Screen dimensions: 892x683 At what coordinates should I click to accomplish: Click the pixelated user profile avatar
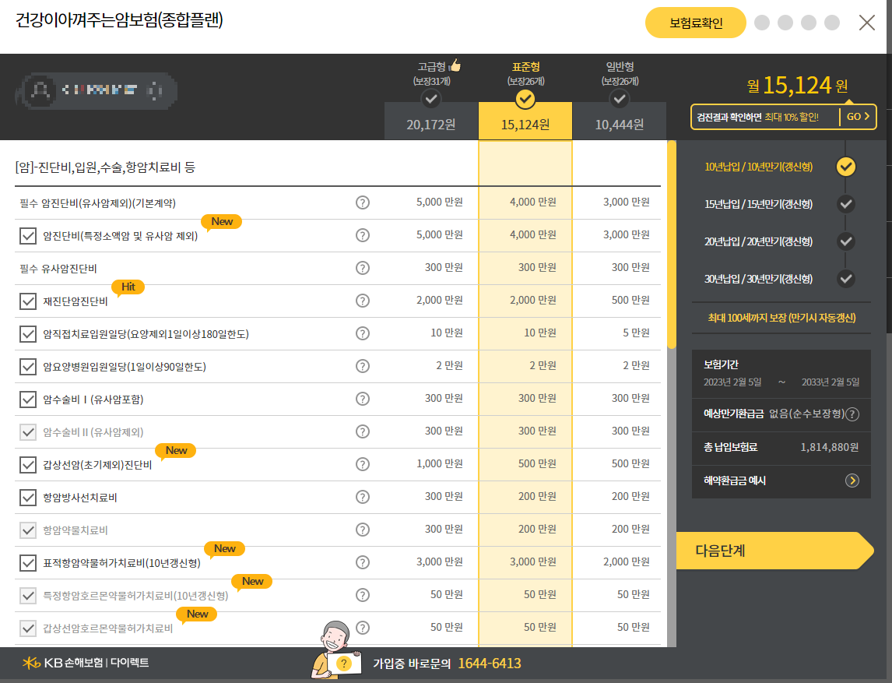coord(41,91)
